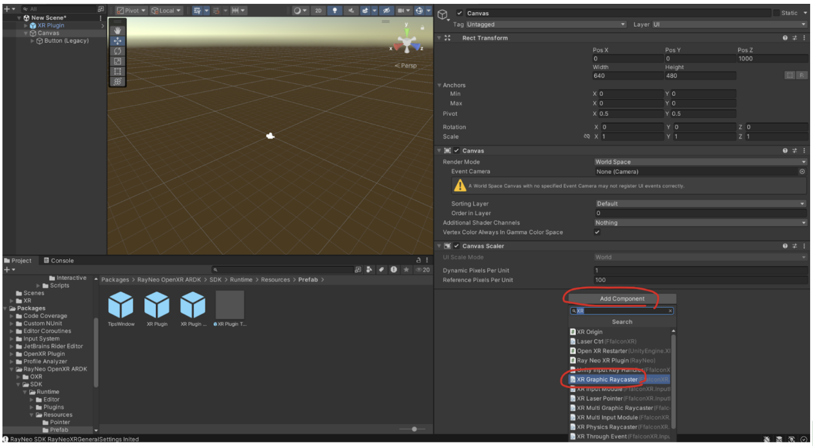This screenshot has width=813, height=446.
Task: Toggle the scene gizmo lock icon
Action: pos(422,28)
